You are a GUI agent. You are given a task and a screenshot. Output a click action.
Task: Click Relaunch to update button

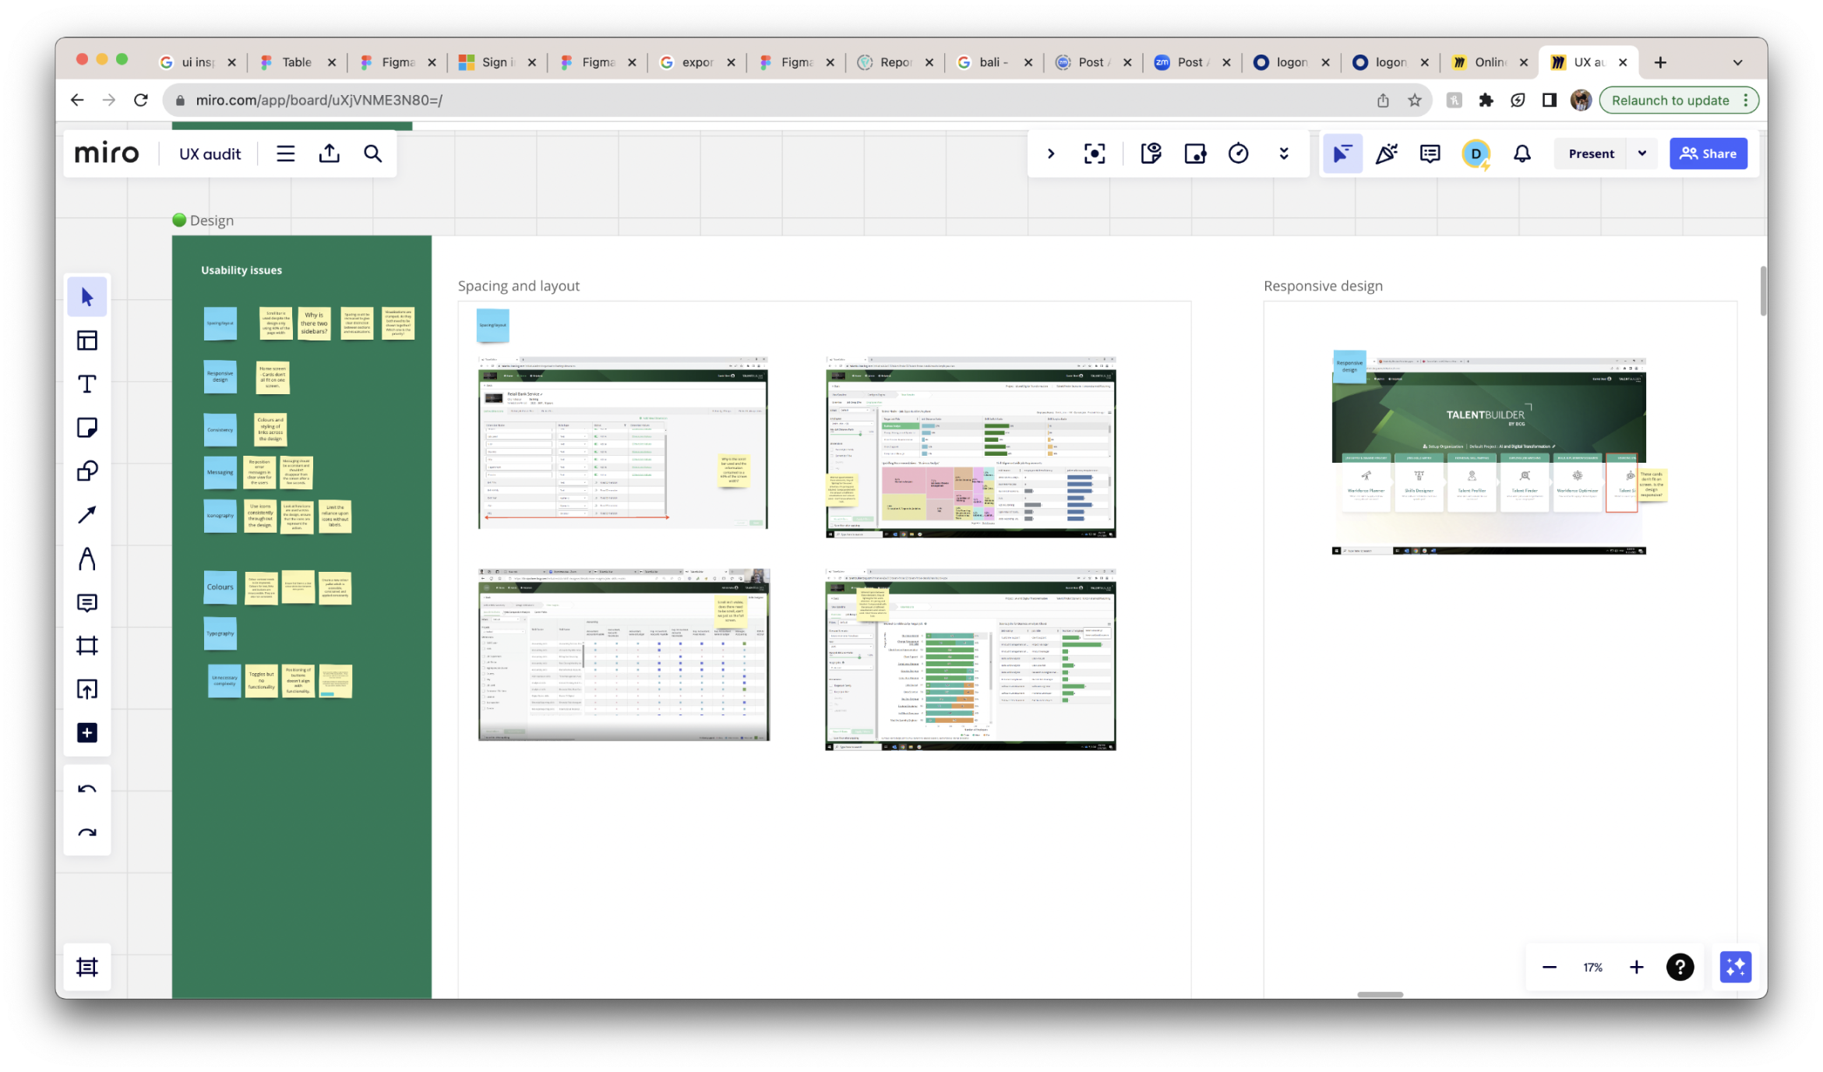coord(1670,100)
